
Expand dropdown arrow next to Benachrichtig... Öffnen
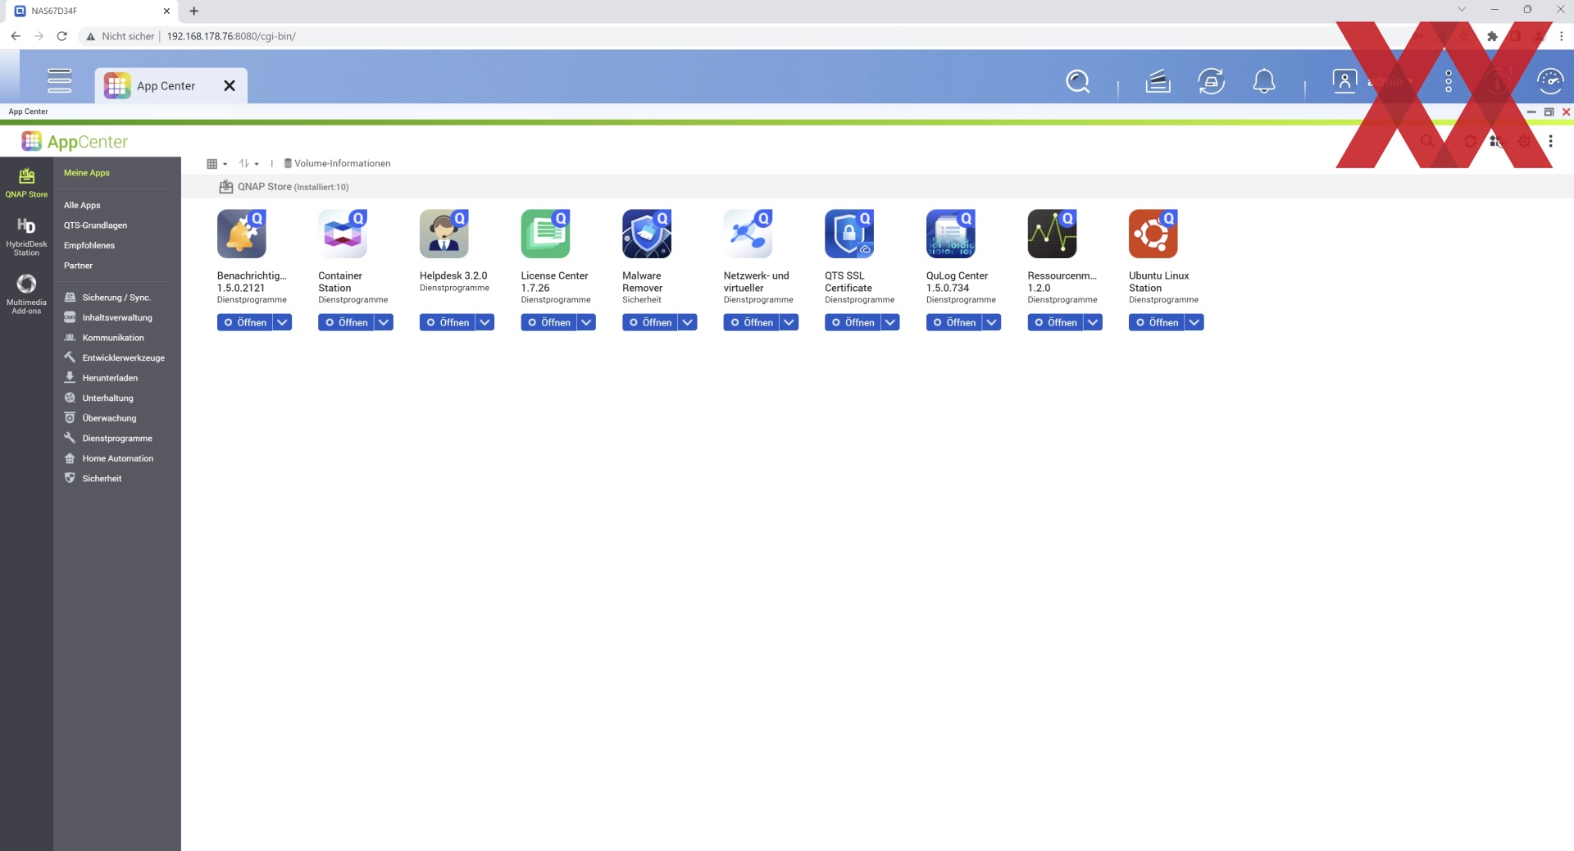(x=283, y=323)
